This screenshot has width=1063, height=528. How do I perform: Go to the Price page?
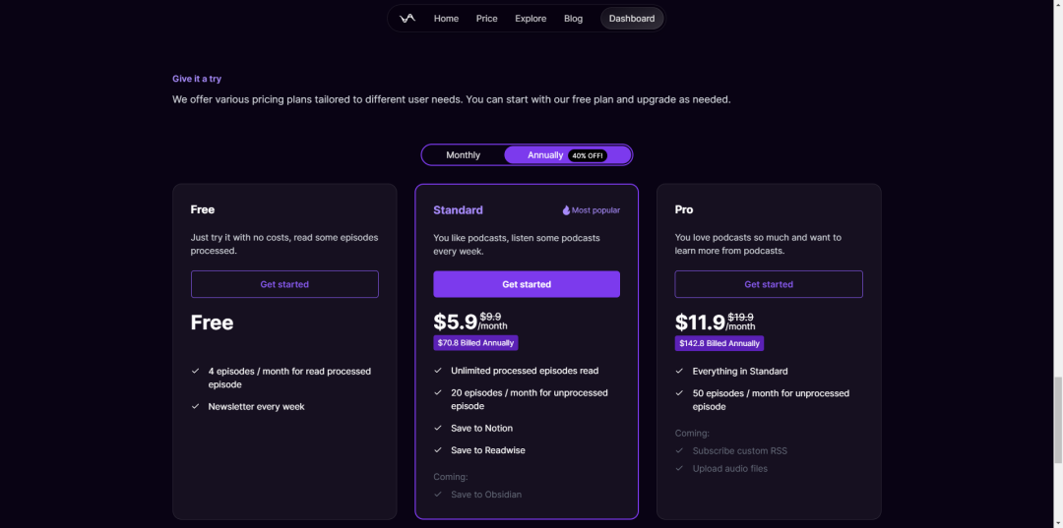pos(487,19)
